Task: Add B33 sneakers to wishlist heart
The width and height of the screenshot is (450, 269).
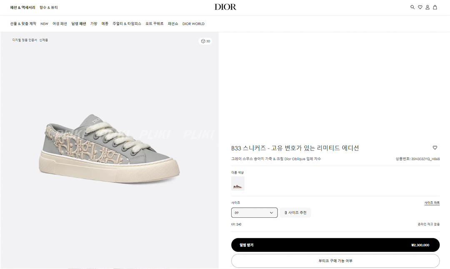Action: tap(435, 148)
